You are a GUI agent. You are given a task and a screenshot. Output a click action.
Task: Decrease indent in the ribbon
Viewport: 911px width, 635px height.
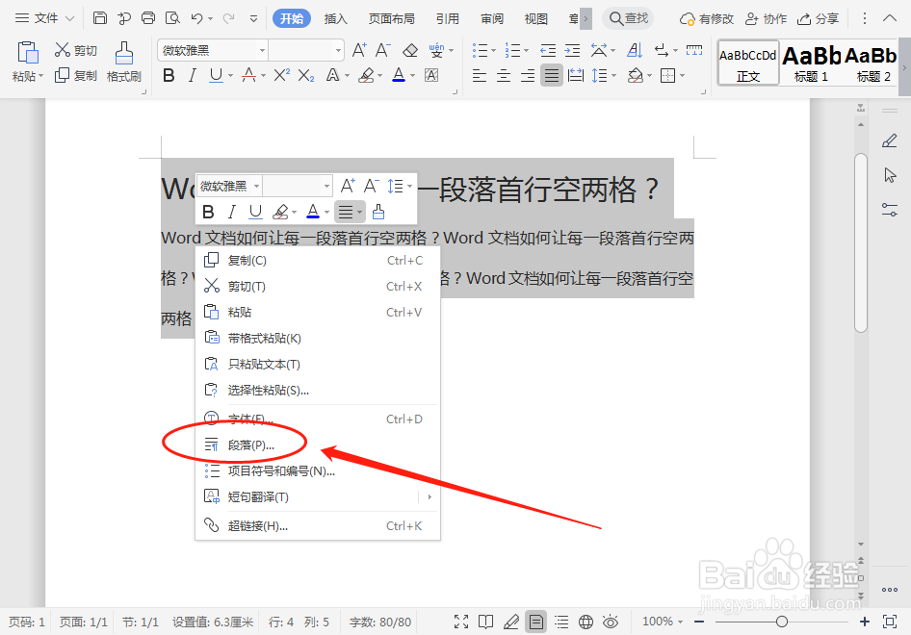pos(548,50)
